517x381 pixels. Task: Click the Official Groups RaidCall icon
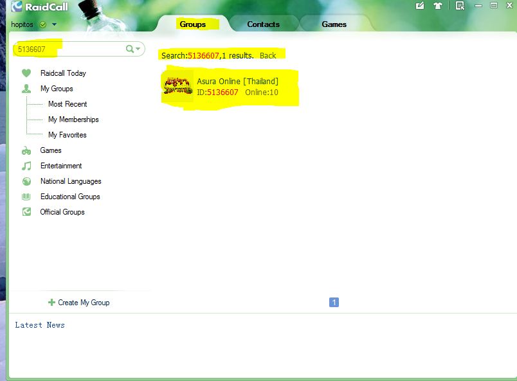point(26,211)
